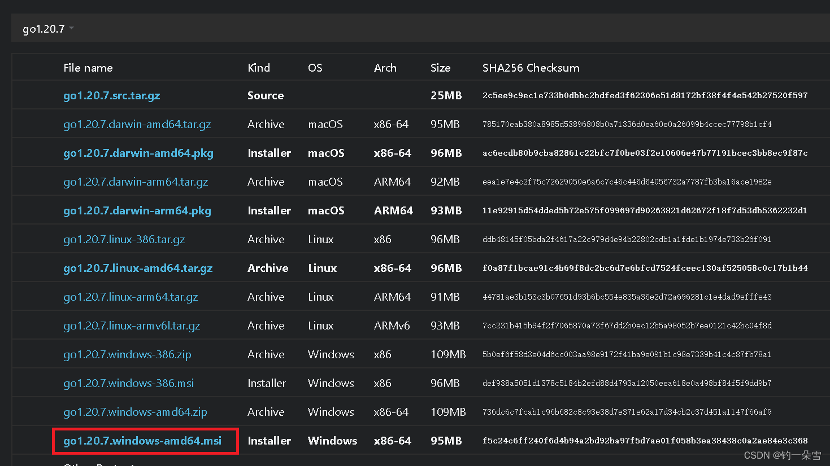830x466 pixels.
Task: Download go1.20.7.windows-386.msi installer
Action: tap(129, 383)
